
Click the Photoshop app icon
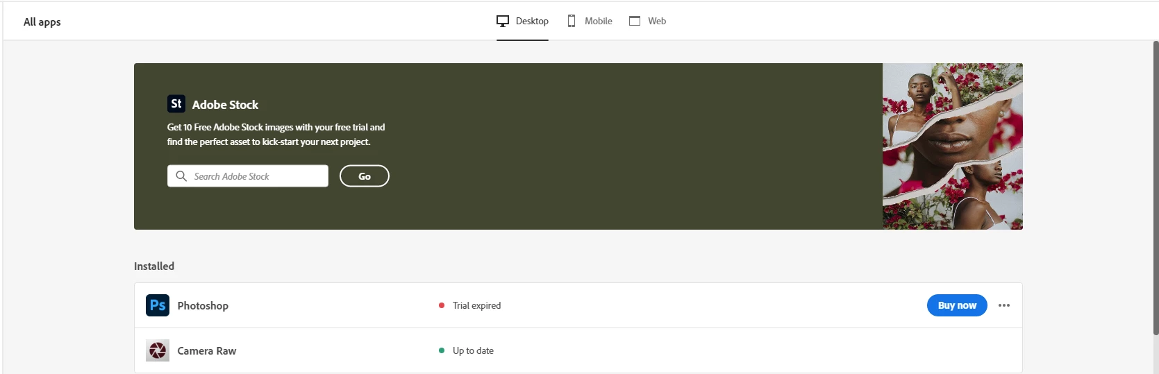158,305
